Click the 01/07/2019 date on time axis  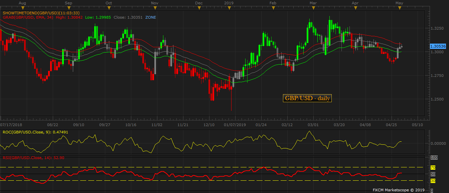(x=235, y=125)
